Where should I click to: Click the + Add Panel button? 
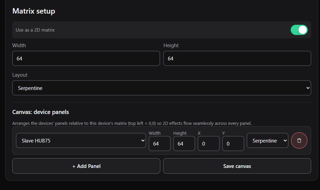click(86, 166)
